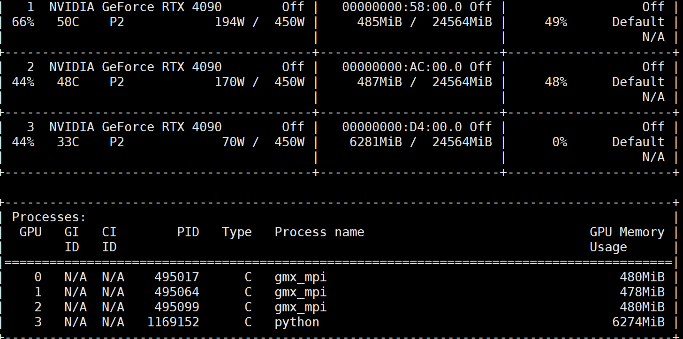The image size is (683, 339).
Task: Select the 70W power usage value
Action: click(x=233, y=142)
